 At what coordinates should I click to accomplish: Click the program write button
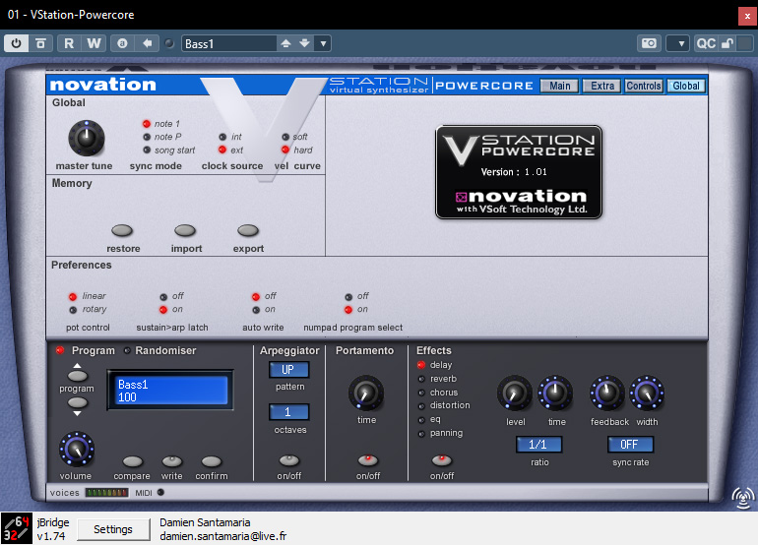click(x=172, y=461)
